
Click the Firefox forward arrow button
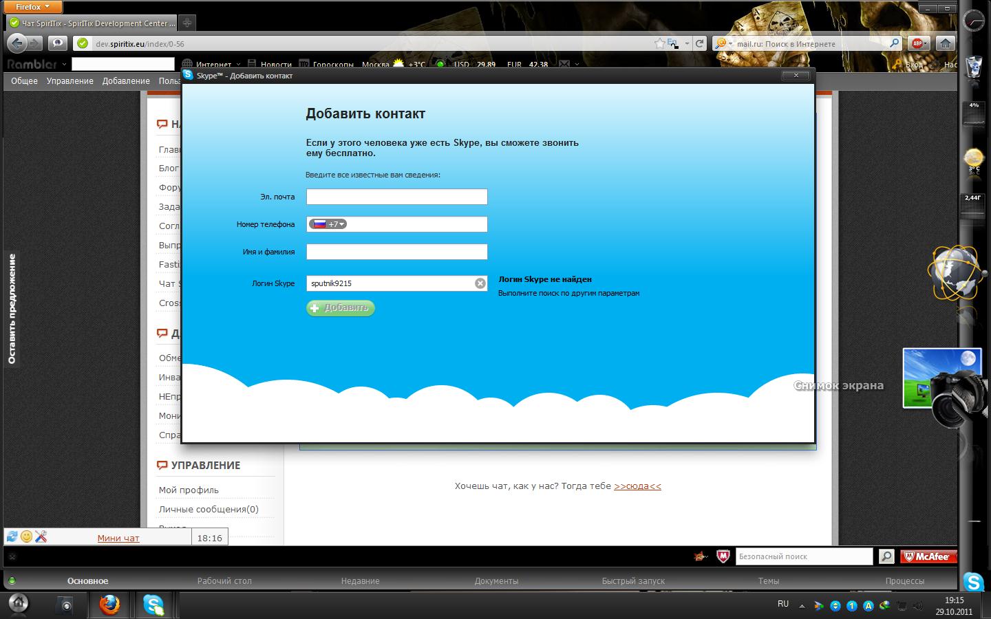(x=34, y=43)
